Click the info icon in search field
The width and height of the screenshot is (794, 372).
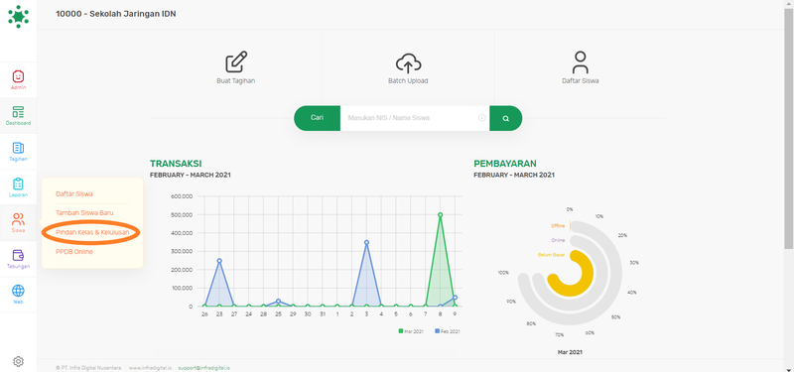pyautogui.click(x=481, y=118)
